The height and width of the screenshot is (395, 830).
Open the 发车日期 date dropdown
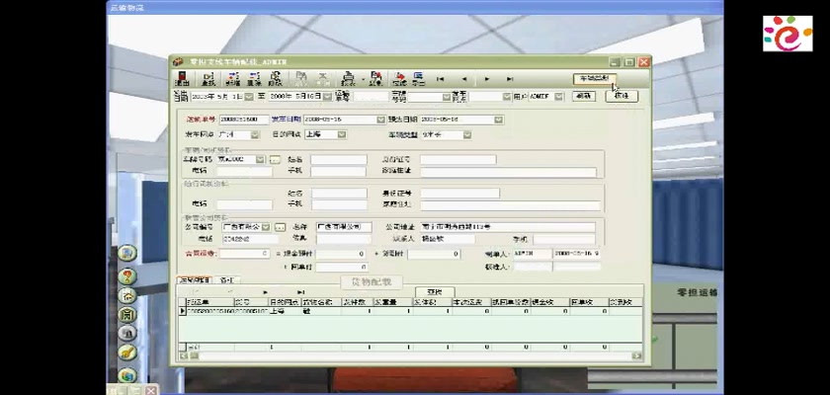(x=380, y=119)
